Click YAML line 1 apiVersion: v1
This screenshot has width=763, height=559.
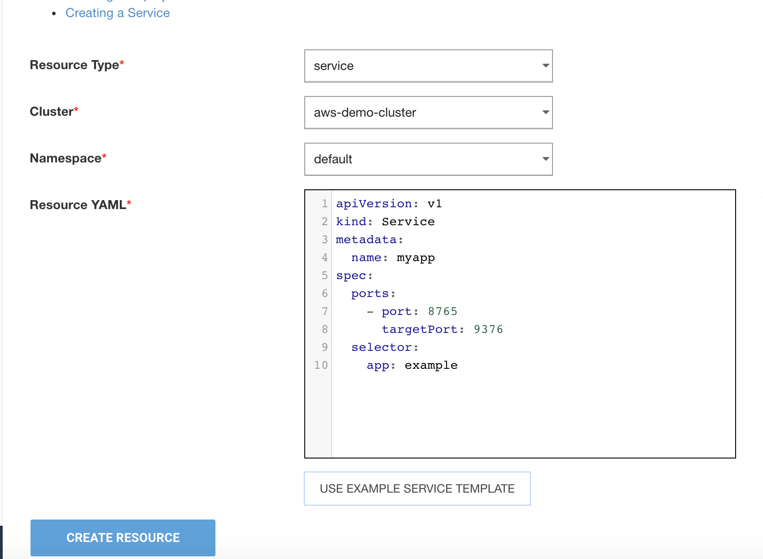click(x=389, y=204)
